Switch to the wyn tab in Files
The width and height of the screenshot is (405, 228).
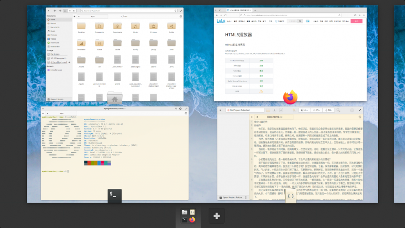coord(93,16)
